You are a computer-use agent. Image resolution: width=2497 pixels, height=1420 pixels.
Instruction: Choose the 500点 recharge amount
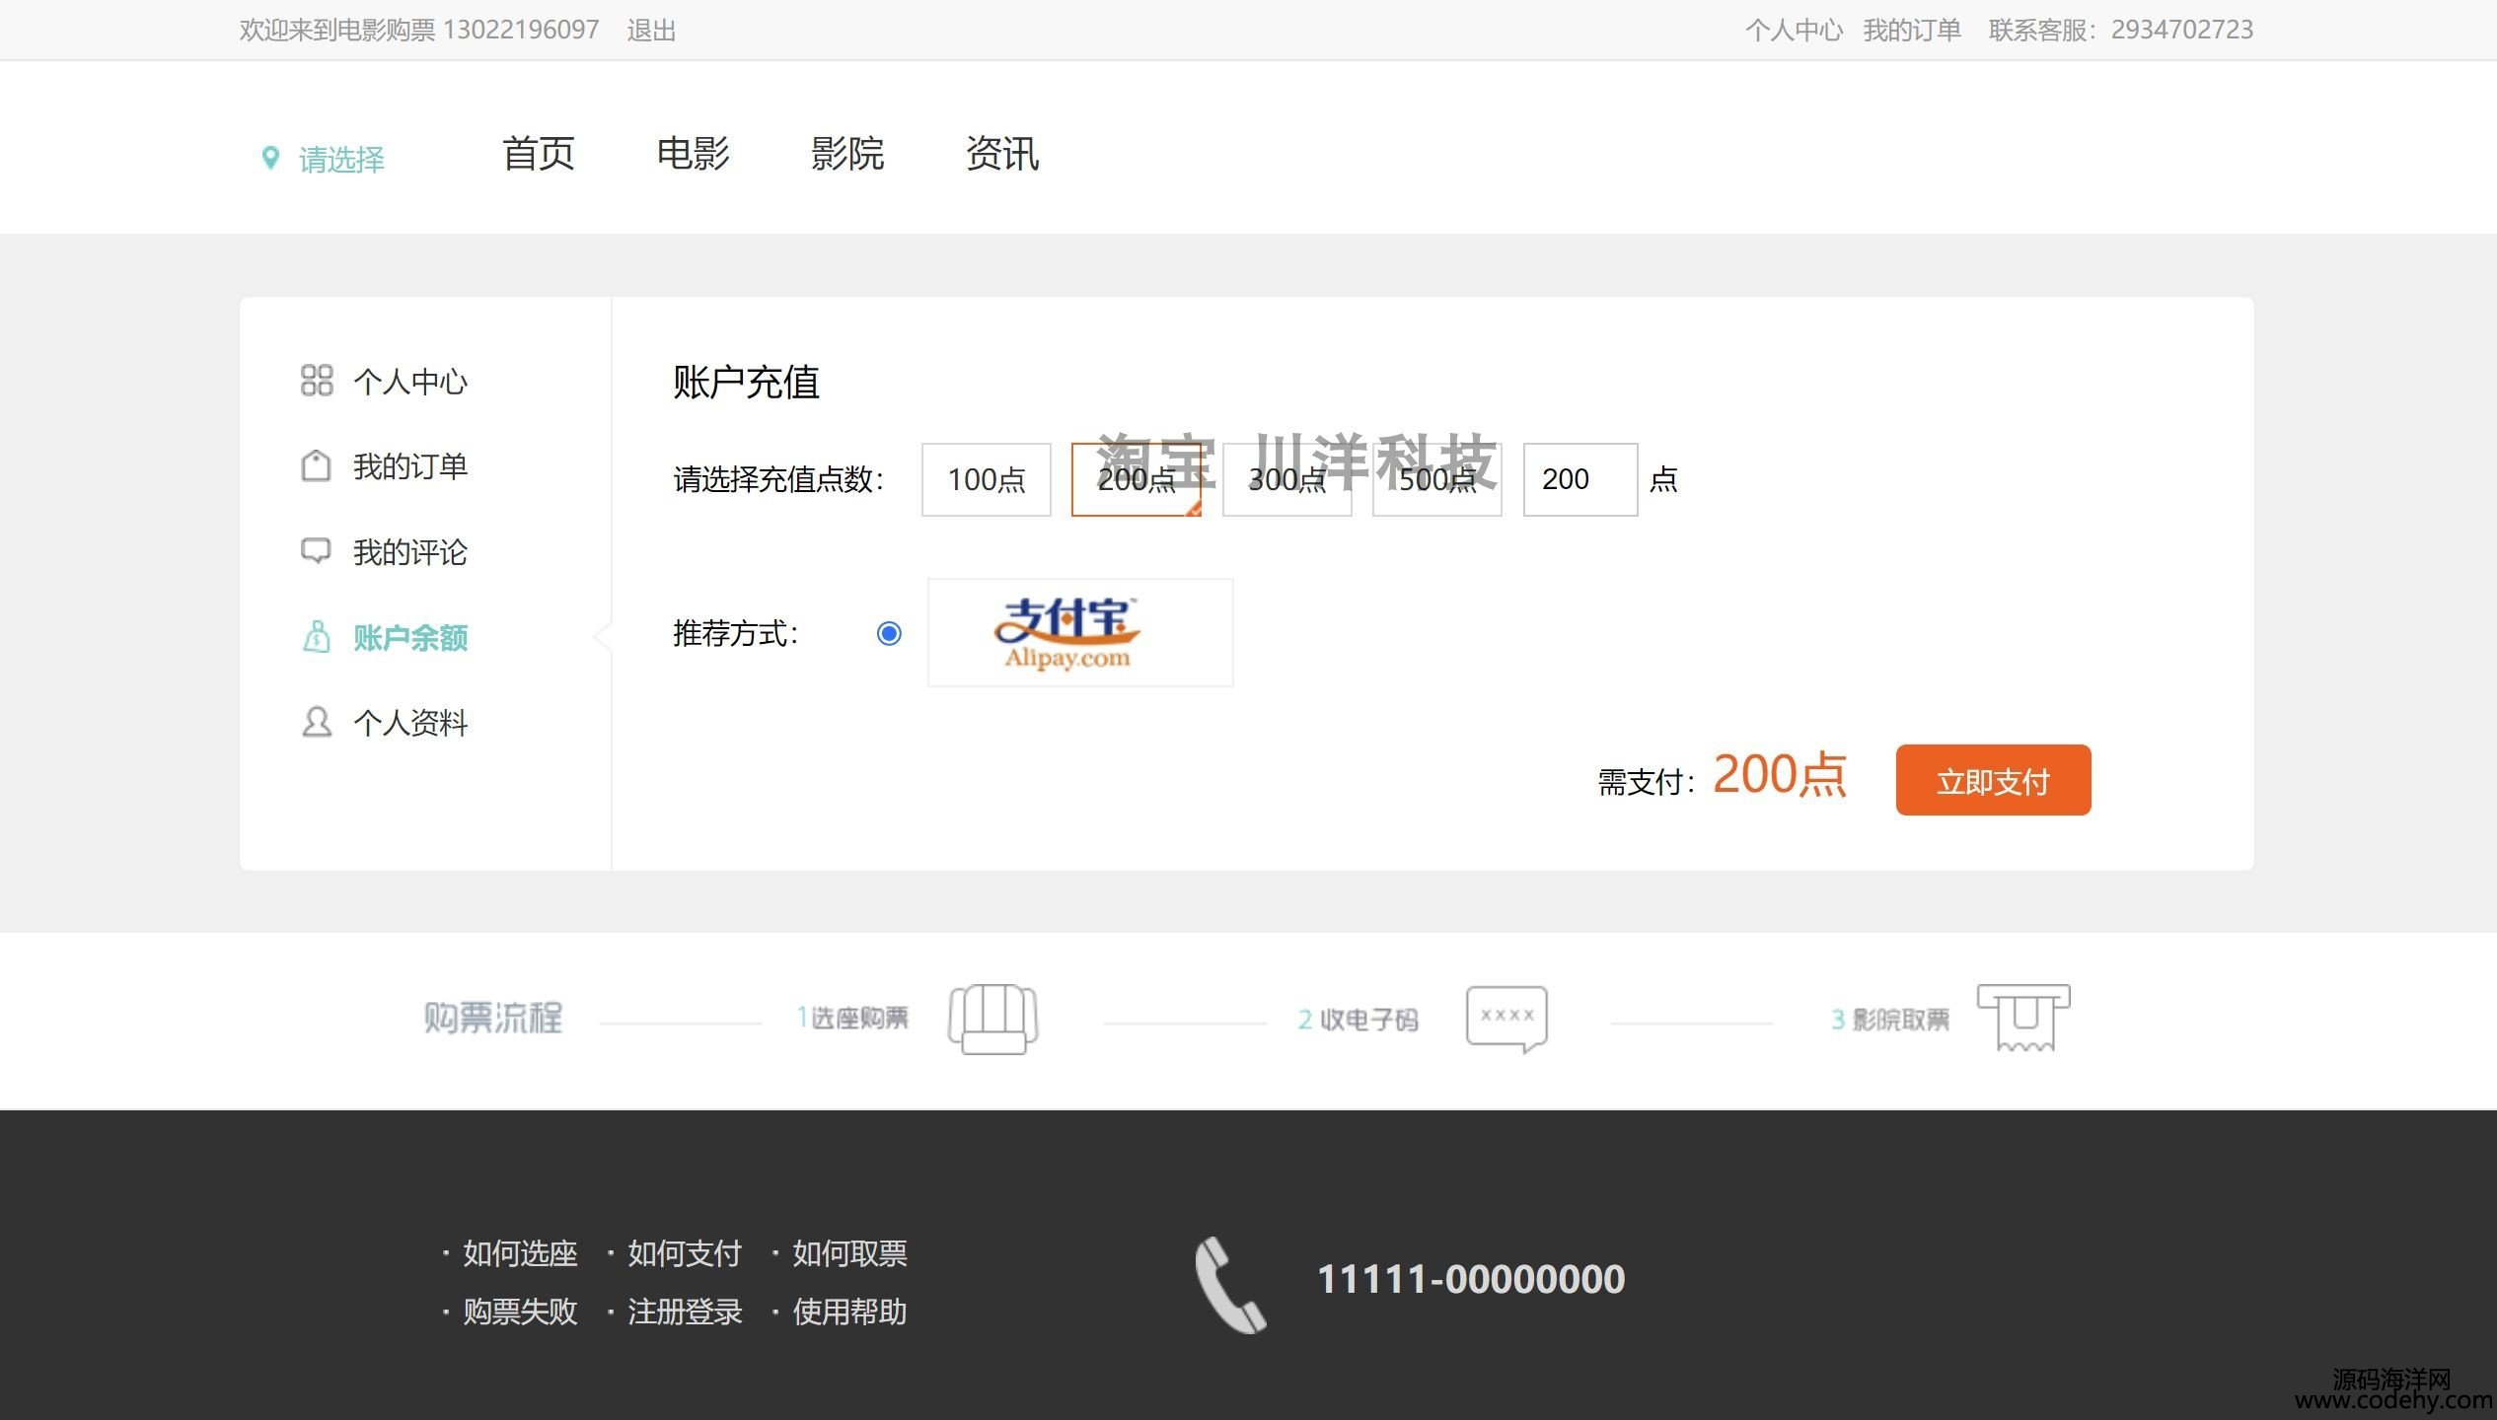(x=1436, y=480)
